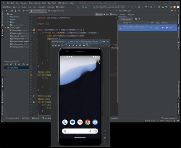Open Device Manager panel settings gear
The width and height of the screenshot is (181, 148).
(x=172, y=11)
